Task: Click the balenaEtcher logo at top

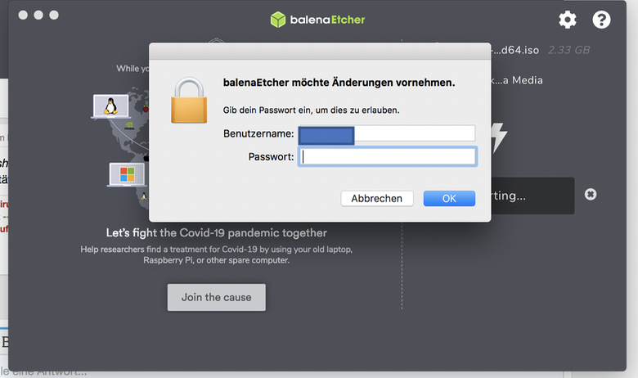Action: point(318,20)
